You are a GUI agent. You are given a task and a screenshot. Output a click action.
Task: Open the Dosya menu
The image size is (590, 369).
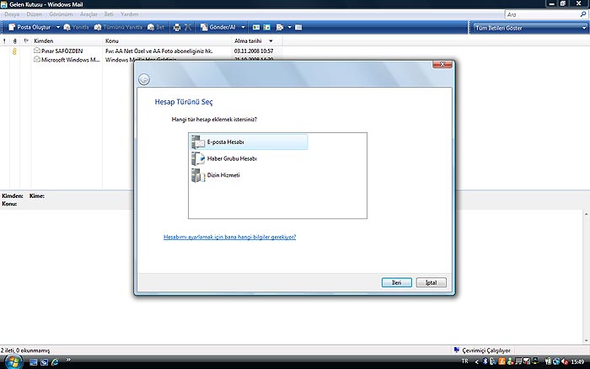click(12, 14)
